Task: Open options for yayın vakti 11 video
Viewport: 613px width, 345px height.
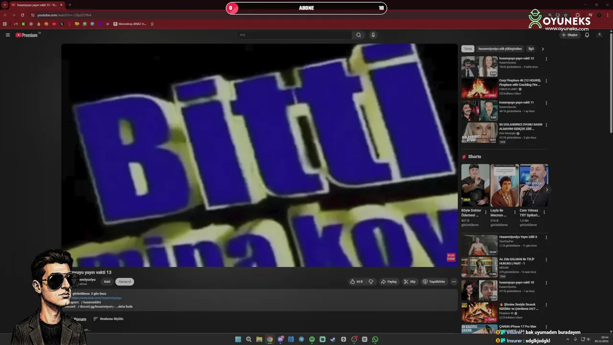Action: pyautogui.click(x=546, y=103)
